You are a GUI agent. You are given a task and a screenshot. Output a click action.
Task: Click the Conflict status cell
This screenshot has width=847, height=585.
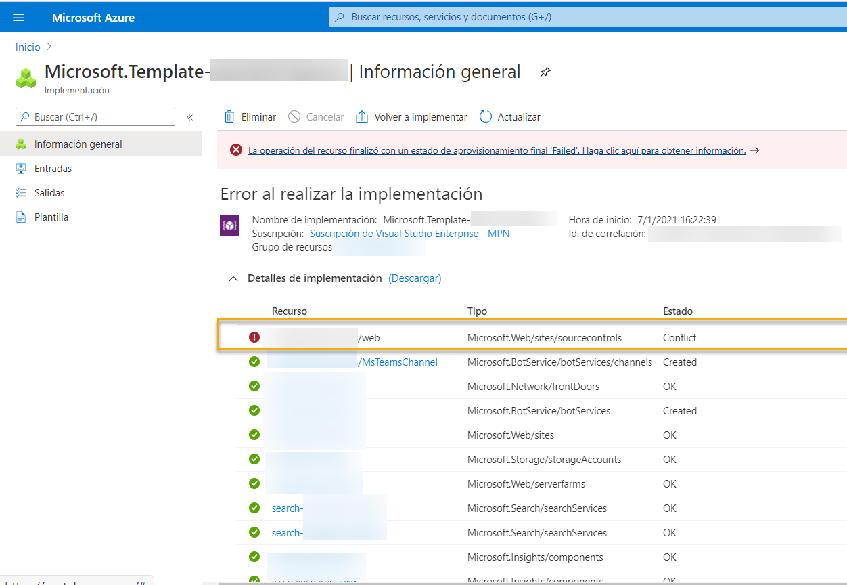(679, 338)
